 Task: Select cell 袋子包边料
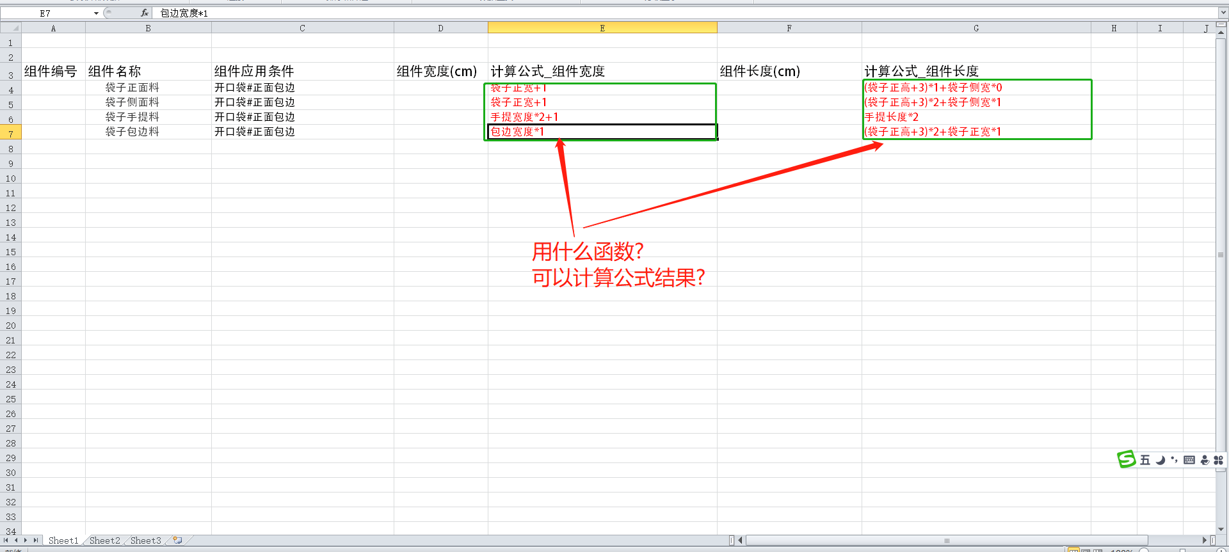coord(148,132)
